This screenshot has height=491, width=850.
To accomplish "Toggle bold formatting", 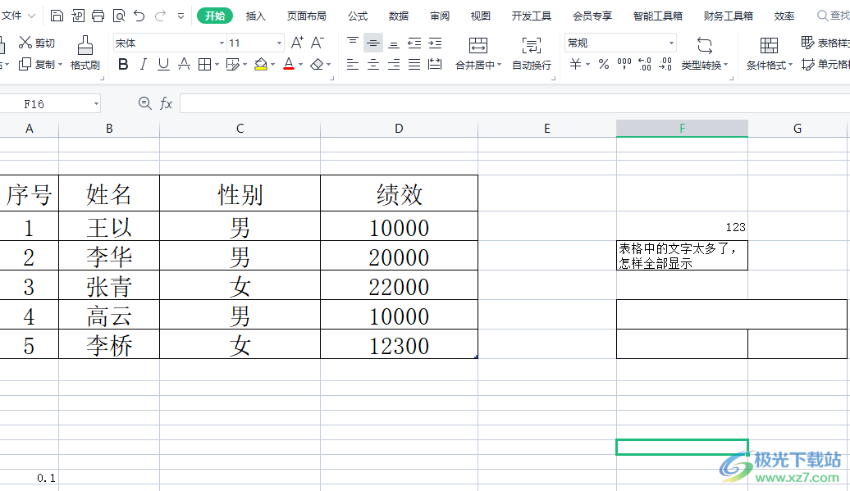I will pos(123,65).
